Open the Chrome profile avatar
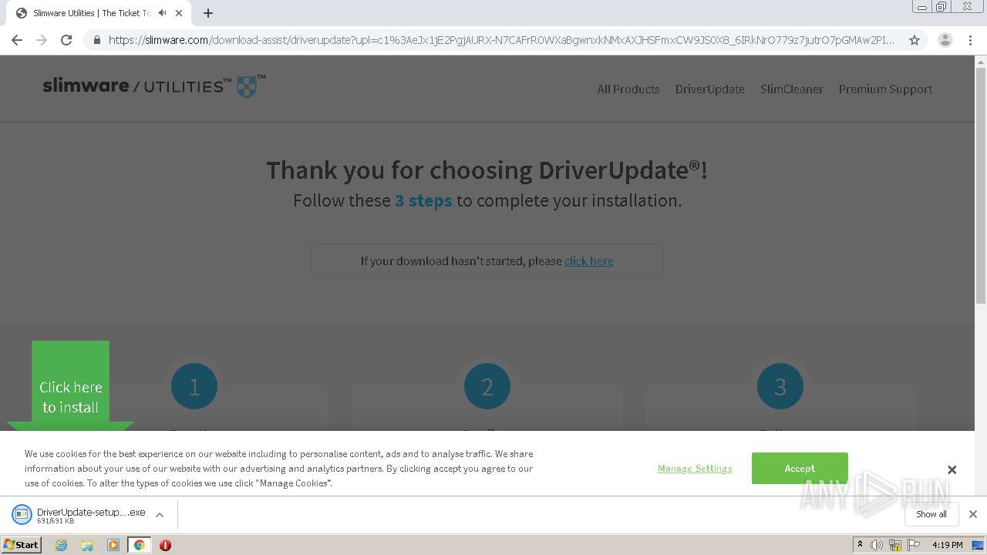 pyautogui.click(x=945, y=40)
